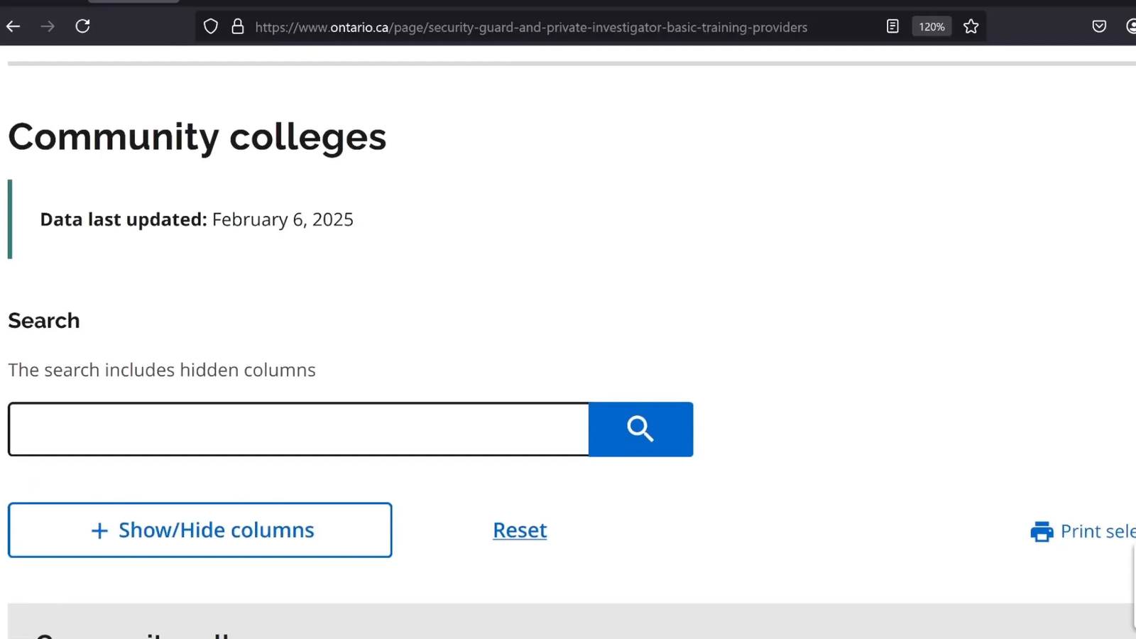This screenshot has width=1136, height=639.
Task: Expand the Show/Hide columns control
Action: [200, 530]
